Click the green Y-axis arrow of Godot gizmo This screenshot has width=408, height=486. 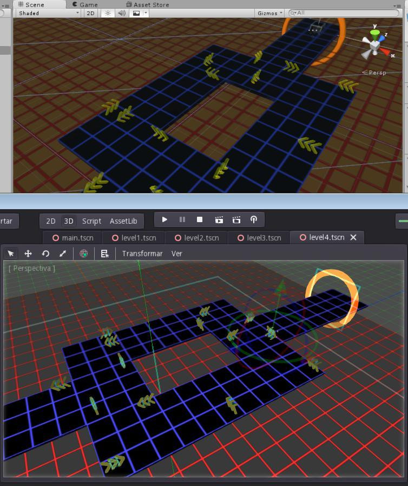281,287
